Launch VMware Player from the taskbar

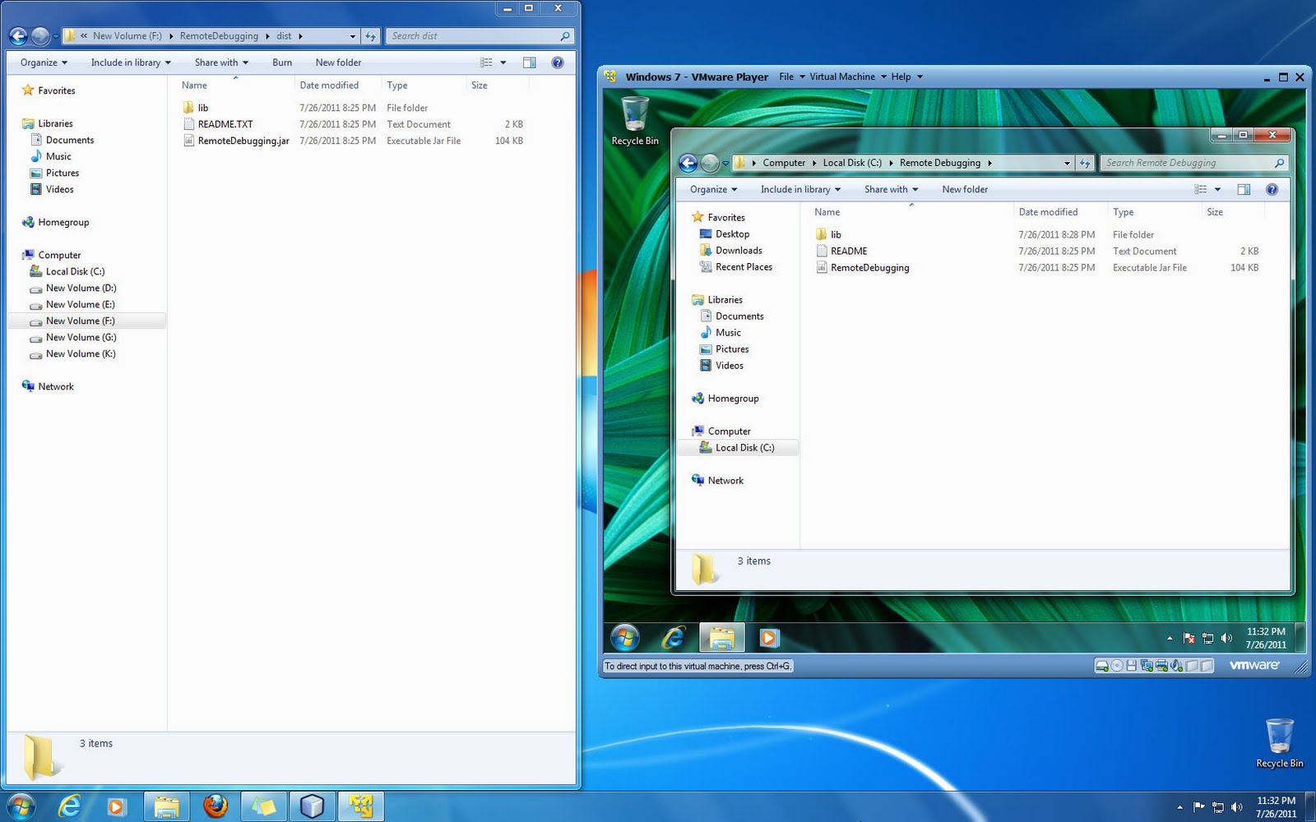coord(361,806)
